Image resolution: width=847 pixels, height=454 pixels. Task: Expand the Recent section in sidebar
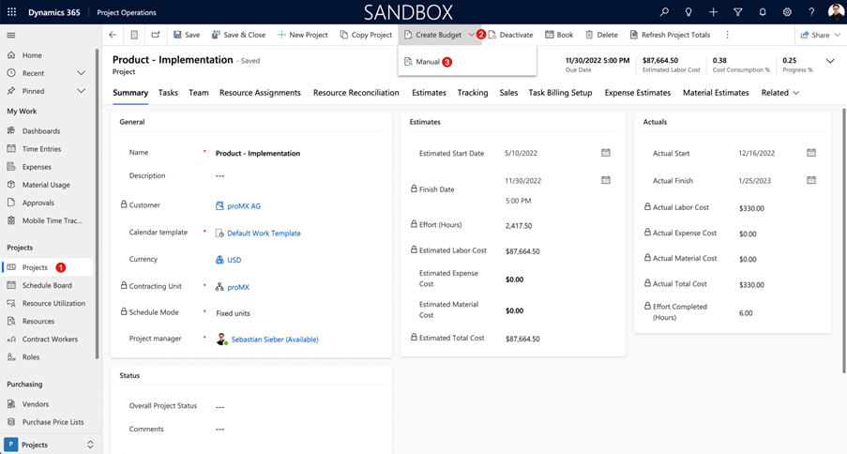pos(81,73)
